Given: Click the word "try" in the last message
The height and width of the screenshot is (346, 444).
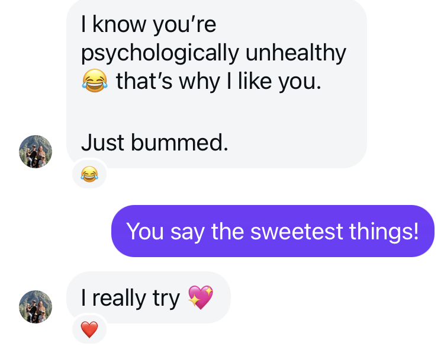Looking at the screenshot, I should click(x=166, y=298).
